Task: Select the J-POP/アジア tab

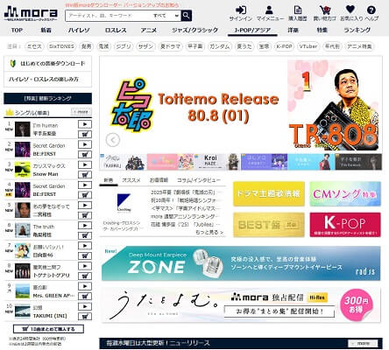Action: (252, 30)
